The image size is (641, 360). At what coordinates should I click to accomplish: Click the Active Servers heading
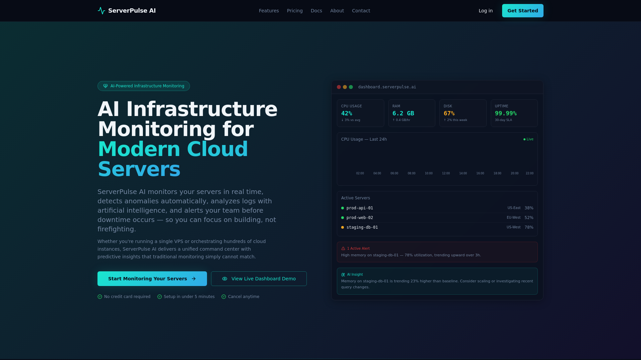click(356, 198)
